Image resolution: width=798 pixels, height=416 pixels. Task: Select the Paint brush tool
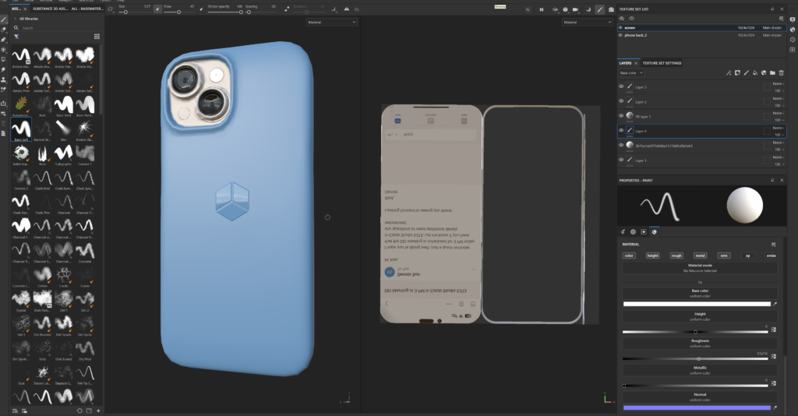(4, 19)
